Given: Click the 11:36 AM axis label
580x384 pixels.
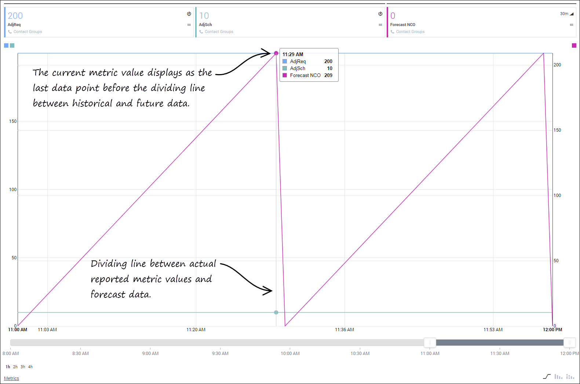Looking at the screenshot, I should pyautogui.click(x=344, y=330).
